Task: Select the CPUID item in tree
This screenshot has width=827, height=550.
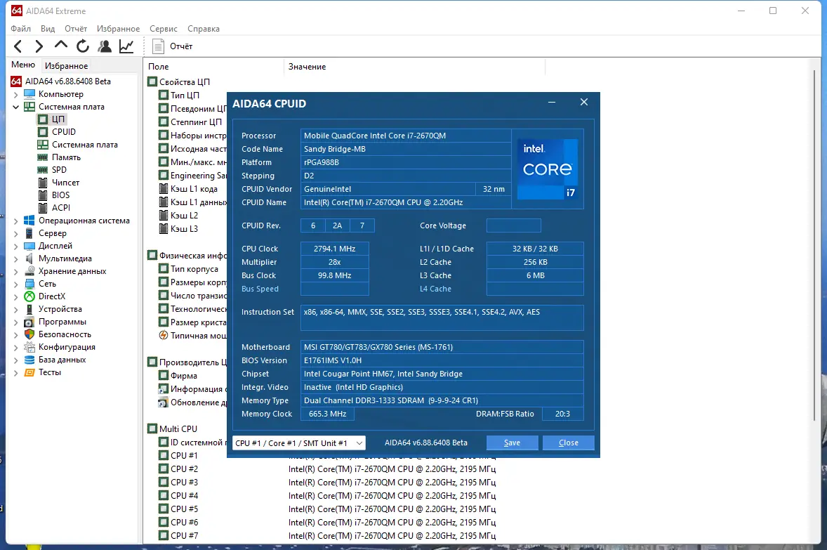Action: coord(63,132)
